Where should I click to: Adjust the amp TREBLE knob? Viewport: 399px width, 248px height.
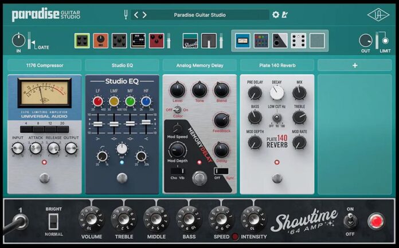coord(124,219)
